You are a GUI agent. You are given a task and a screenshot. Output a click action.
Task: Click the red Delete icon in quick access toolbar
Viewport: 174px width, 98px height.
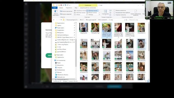61,5
